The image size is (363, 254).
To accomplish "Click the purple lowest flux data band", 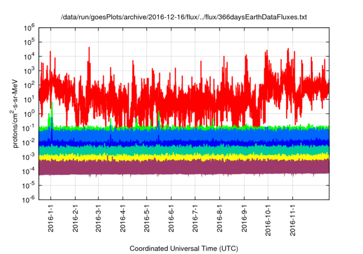I will pos(184,167).
